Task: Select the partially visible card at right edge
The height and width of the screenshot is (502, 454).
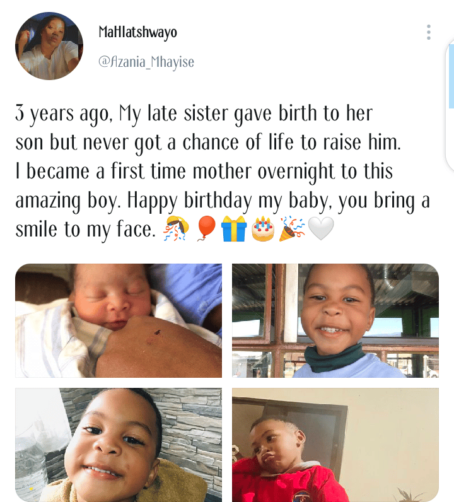Action: pos(450,145)
